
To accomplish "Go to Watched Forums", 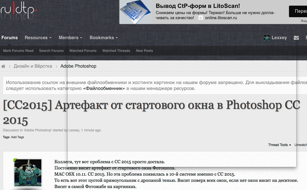I will (x=83, y=51).
